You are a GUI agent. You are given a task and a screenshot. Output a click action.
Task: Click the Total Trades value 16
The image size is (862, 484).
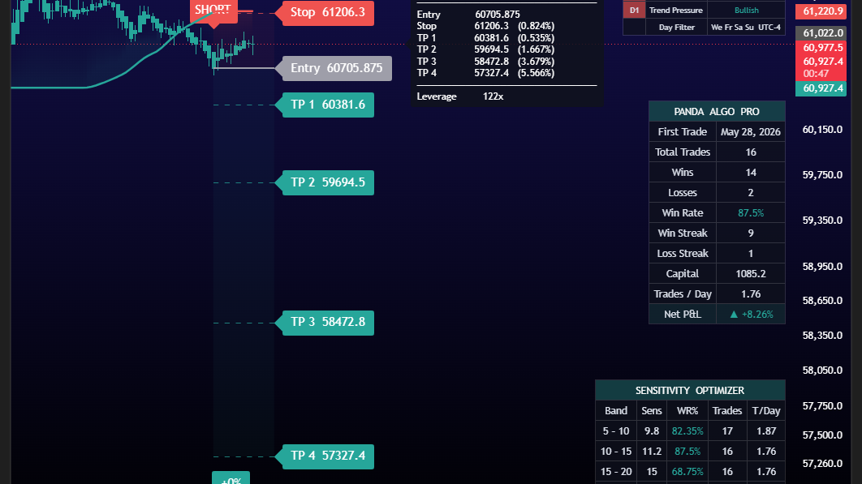(x=751, y=152)
